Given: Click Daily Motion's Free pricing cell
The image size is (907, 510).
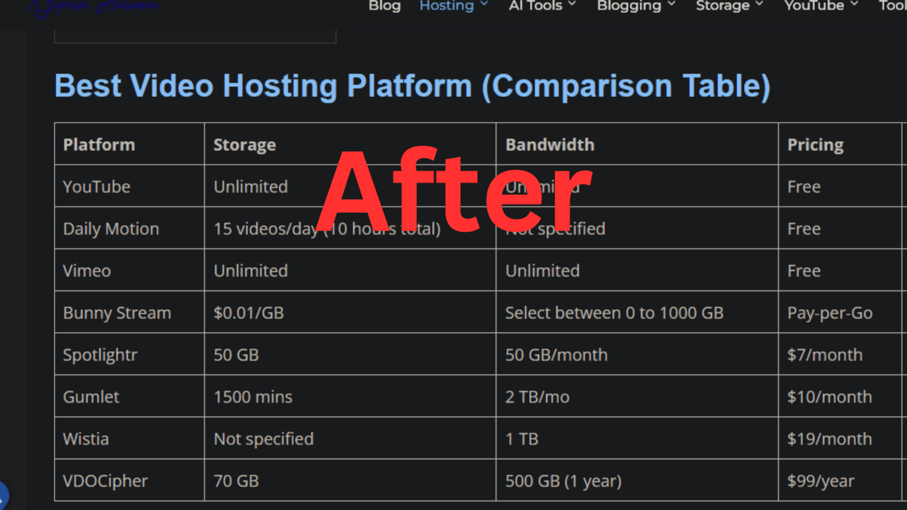Looking at the screenshot, I should click(x=840, y=228).
